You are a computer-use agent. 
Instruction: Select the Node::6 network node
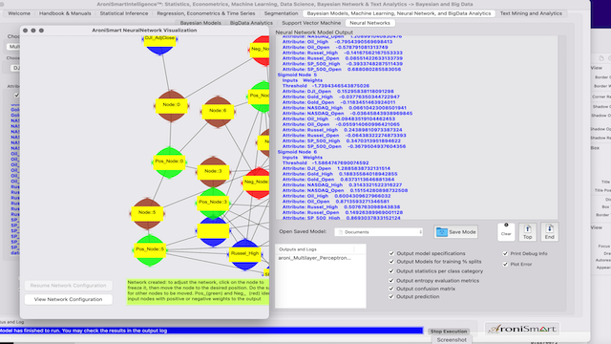(218, 112)
